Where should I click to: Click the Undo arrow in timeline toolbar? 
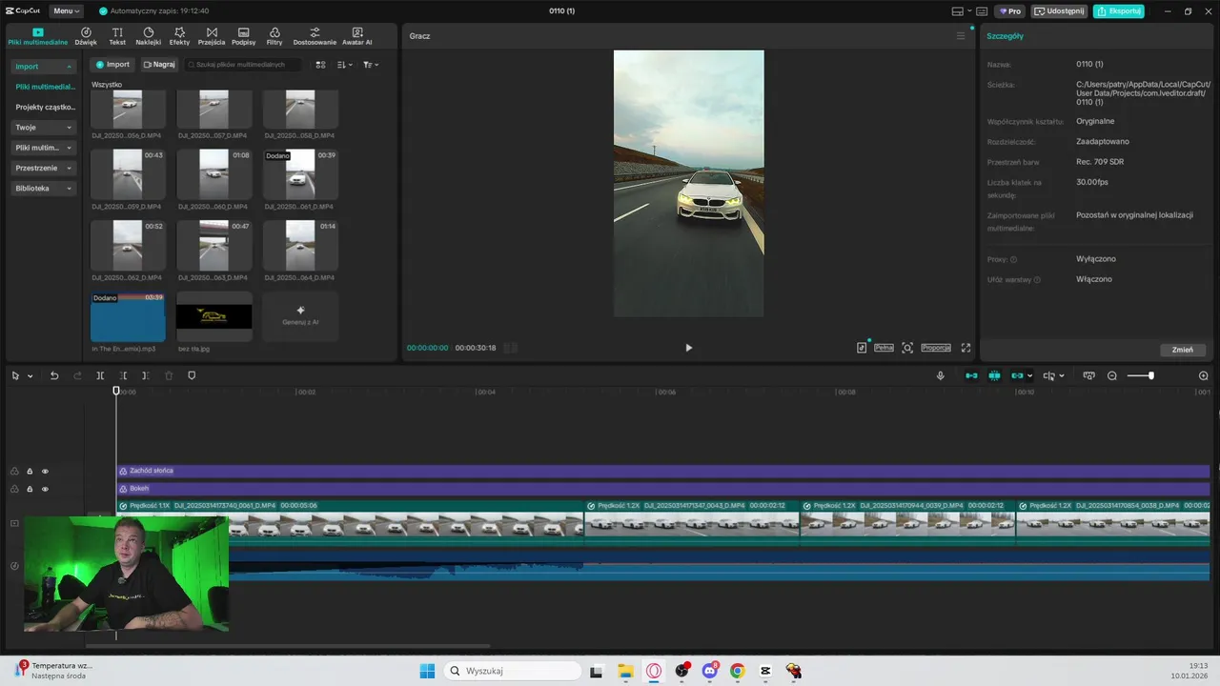[x=54, y=376]
